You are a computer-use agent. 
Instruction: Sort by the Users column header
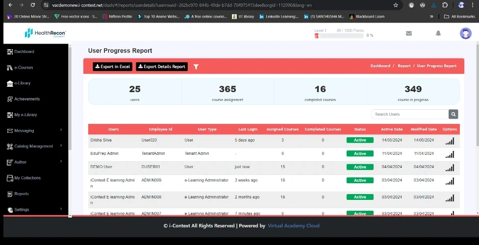[114, 129]
